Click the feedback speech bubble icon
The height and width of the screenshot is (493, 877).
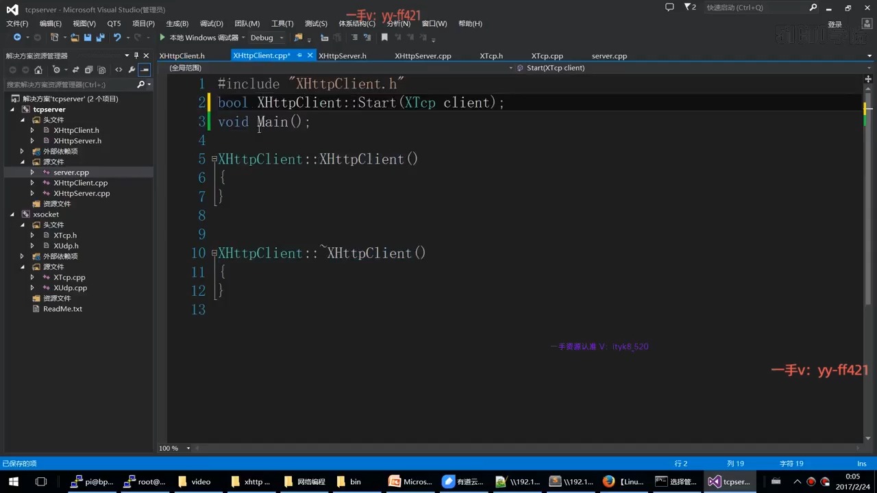(x=669, y=8)
